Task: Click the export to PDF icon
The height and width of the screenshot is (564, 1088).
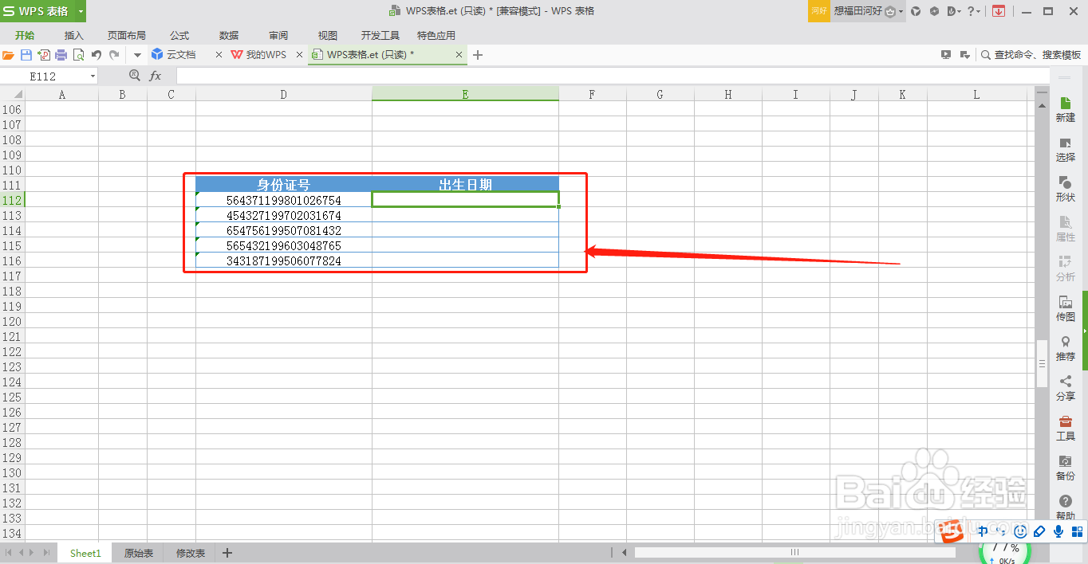Action: [44, 55]
